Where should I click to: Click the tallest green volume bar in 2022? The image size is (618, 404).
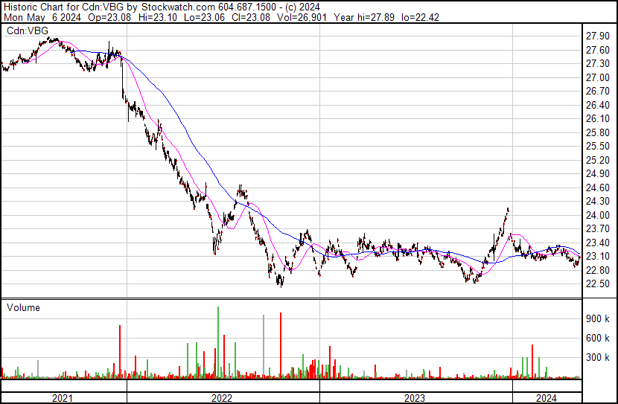click(x=218, y=342)
